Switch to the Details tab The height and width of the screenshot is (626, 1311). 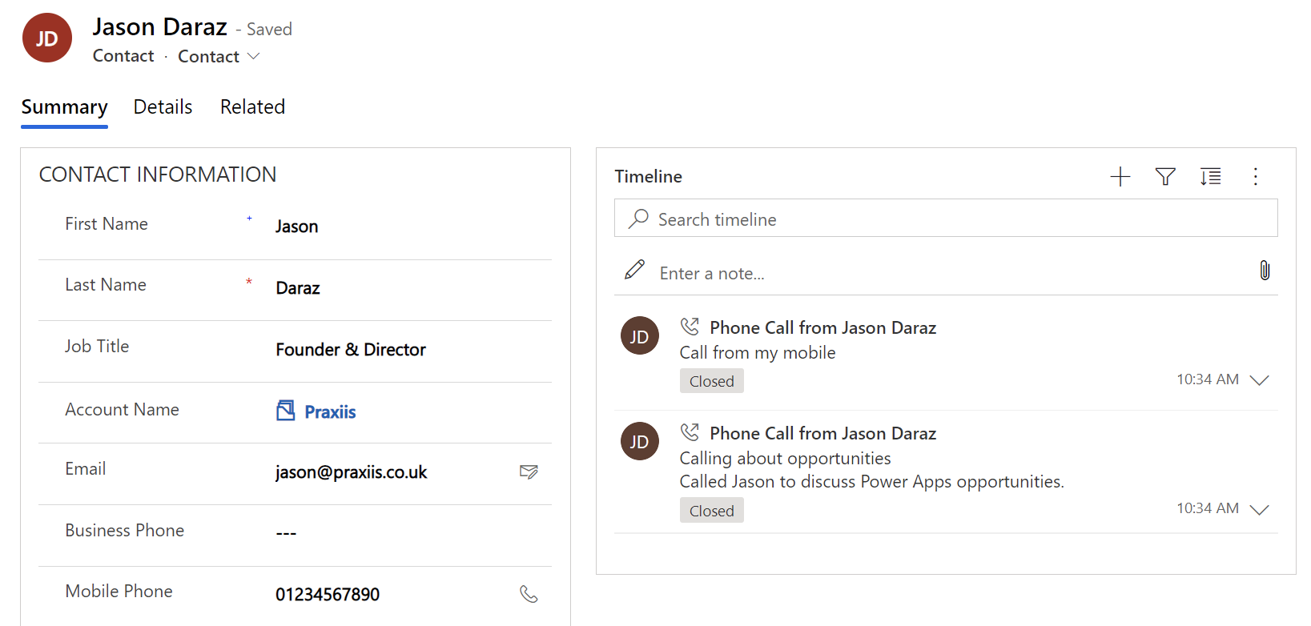pyautogui.click(x=163, y=107)
